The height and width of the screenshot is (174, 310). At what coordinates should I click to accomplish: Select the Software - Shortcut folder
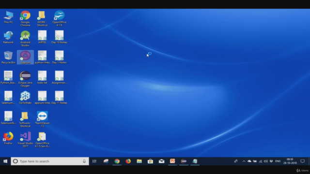[x=25, y=119]
